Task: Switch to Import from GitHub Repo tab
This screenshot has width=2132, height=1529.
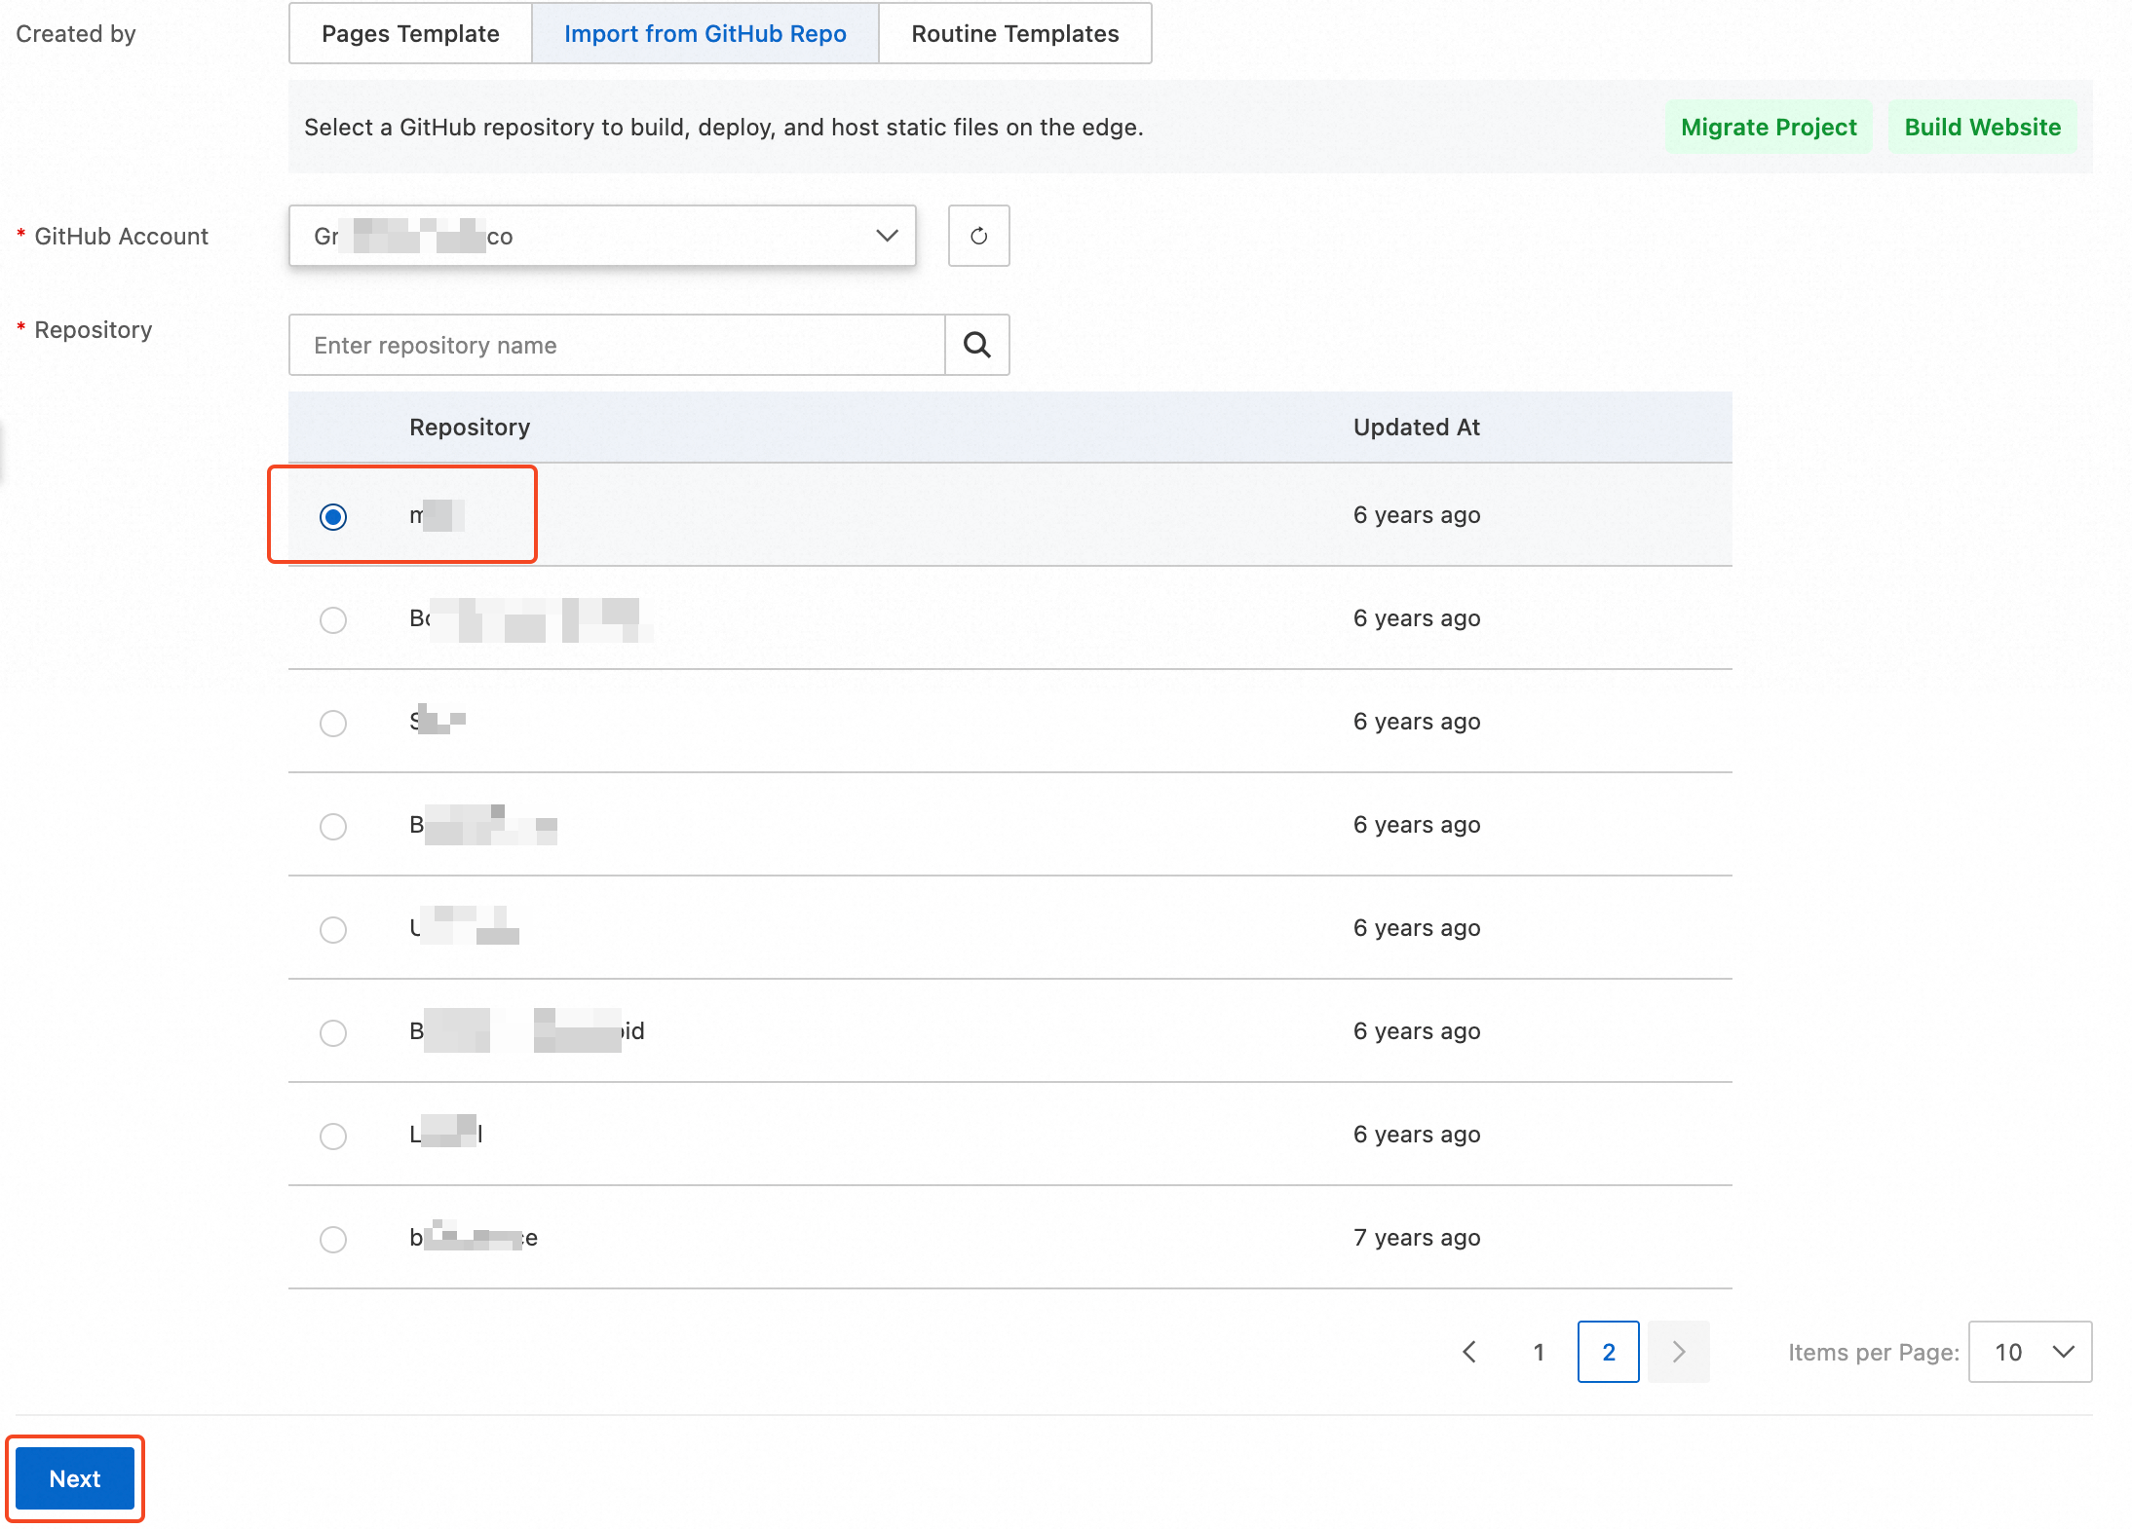Action: pos(705,33)
